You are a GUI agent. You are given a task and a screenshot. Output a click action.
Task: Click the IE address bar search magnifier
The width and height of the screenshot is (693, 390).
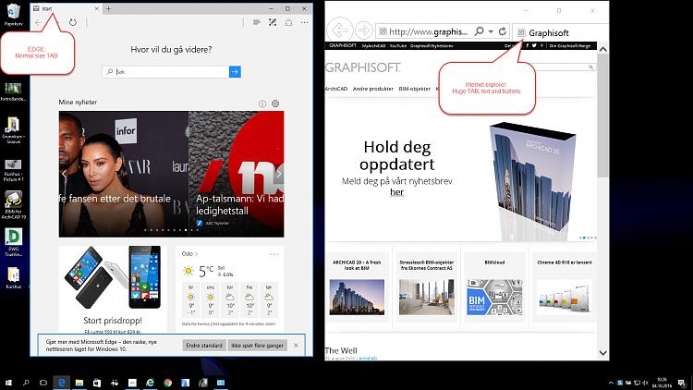(479, 31)
